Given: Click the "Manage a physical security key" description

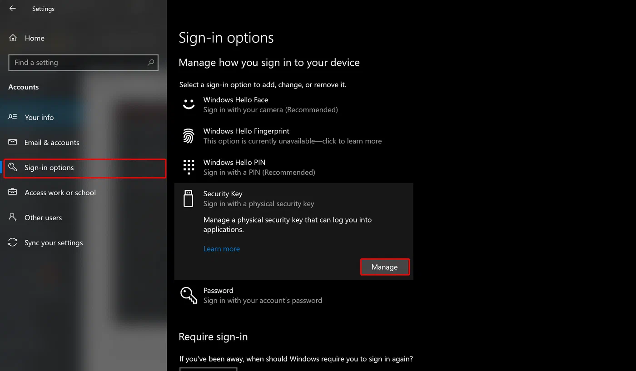Looking at the screenshot, I should click(288, 225).
